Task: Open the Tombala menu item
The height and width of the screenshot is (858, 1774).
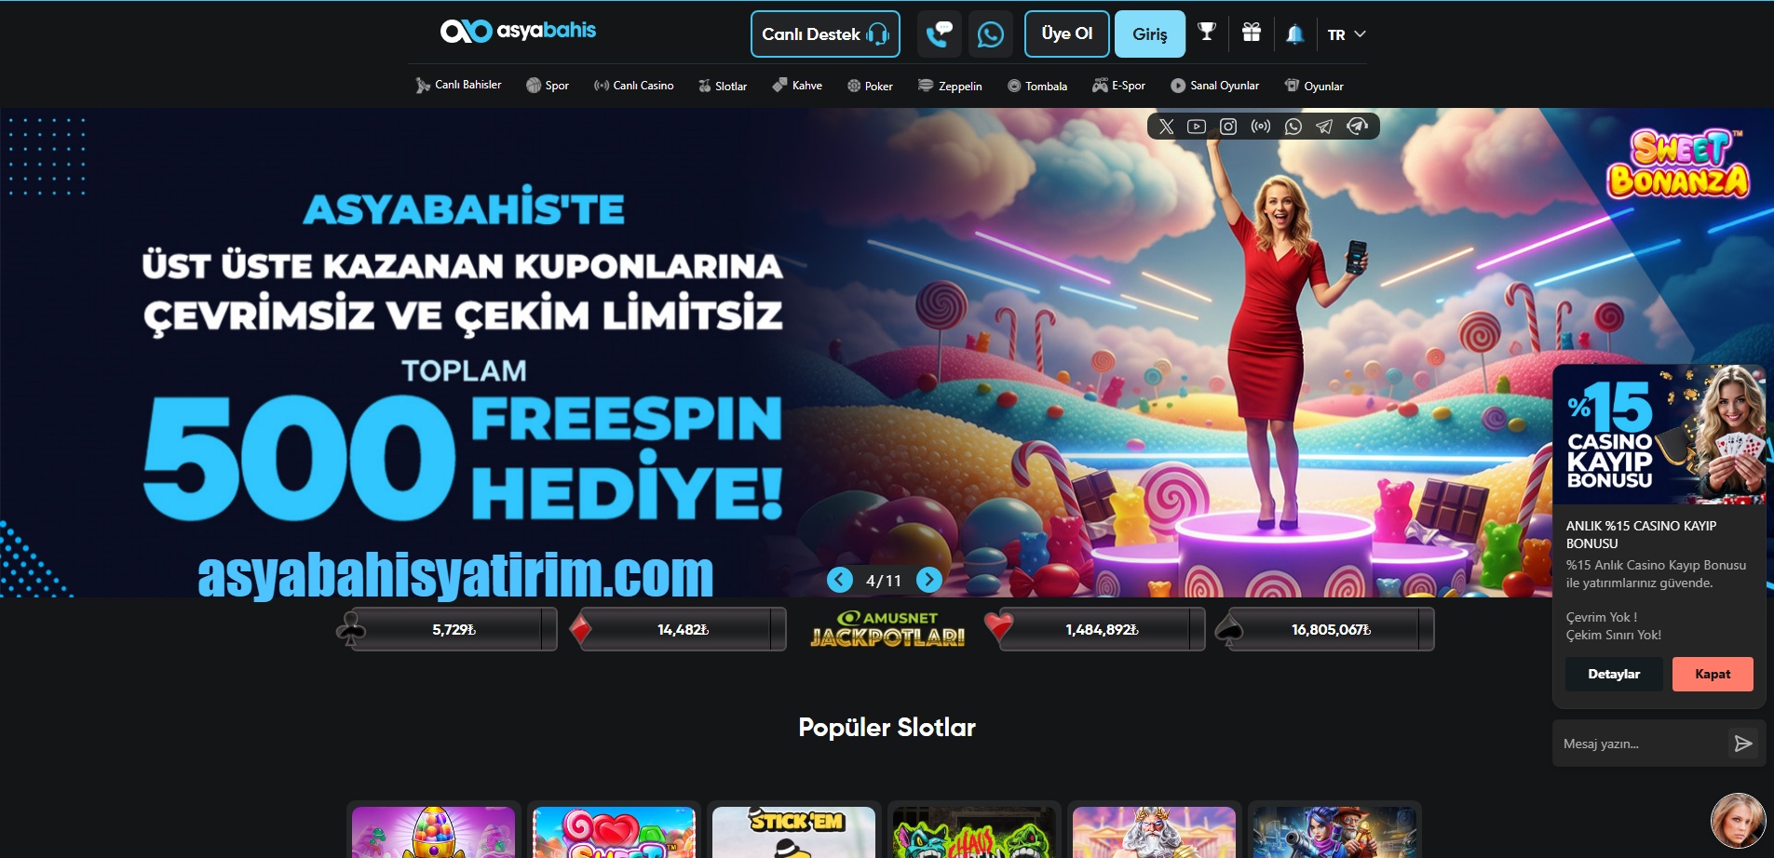Action: click(x=1037, y=86)
